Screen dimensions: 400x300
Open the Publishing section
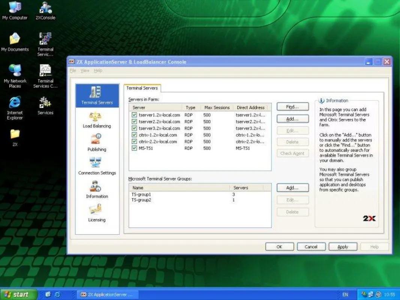point(97,143)
